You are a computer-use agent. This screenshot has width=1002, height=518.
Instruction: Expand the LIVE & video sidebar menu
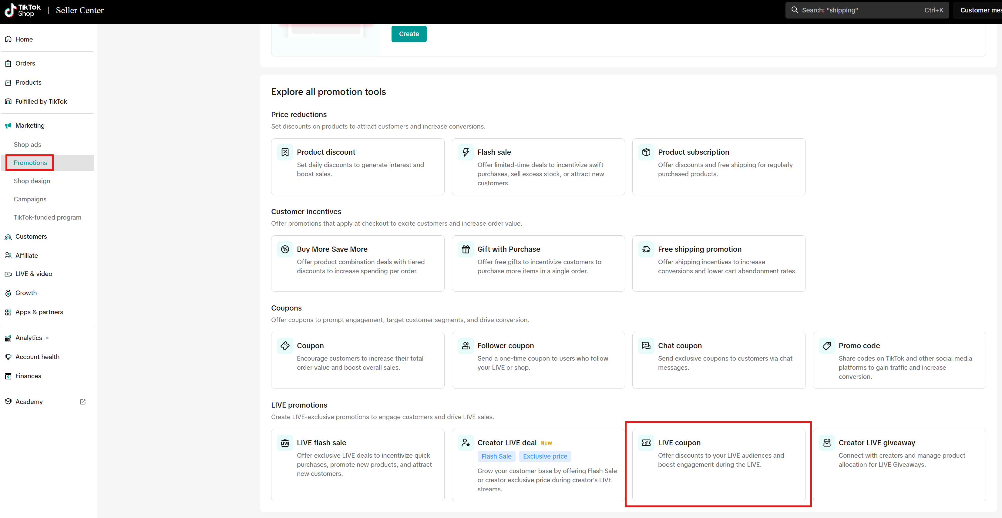pyautogui.click(x=33, y=274)
